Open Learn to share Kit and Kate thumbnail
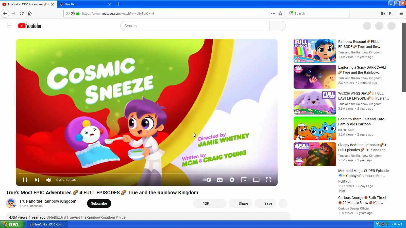Viewport: 406px width, 228px height. 315,128
